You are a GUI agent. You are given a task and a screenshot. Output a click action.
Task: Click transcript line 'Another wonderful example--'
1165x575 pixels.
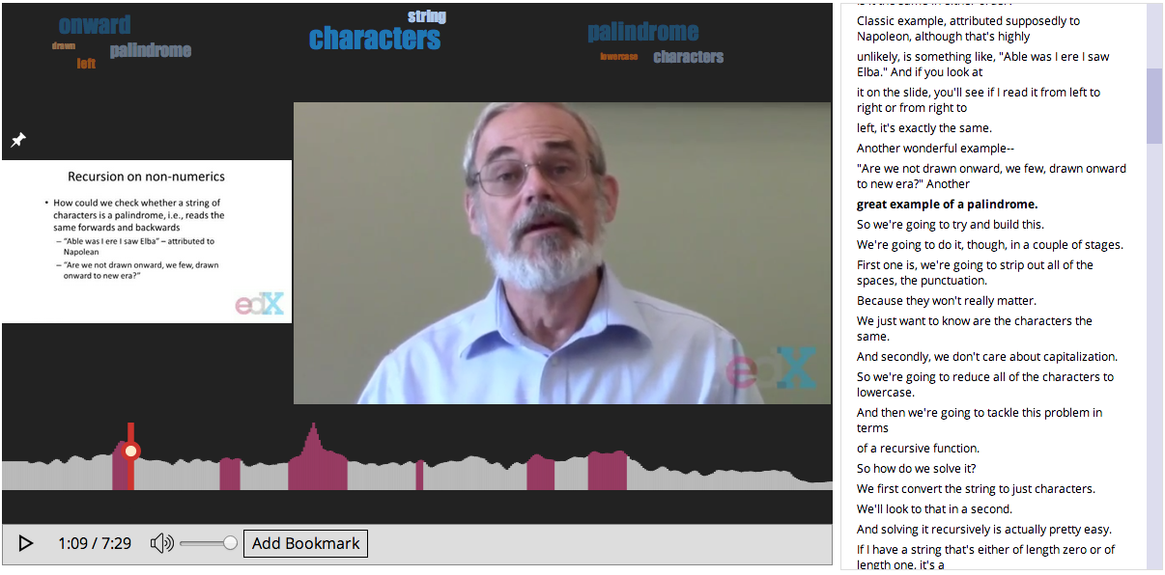pyautogui.click(x=936, y=148)
